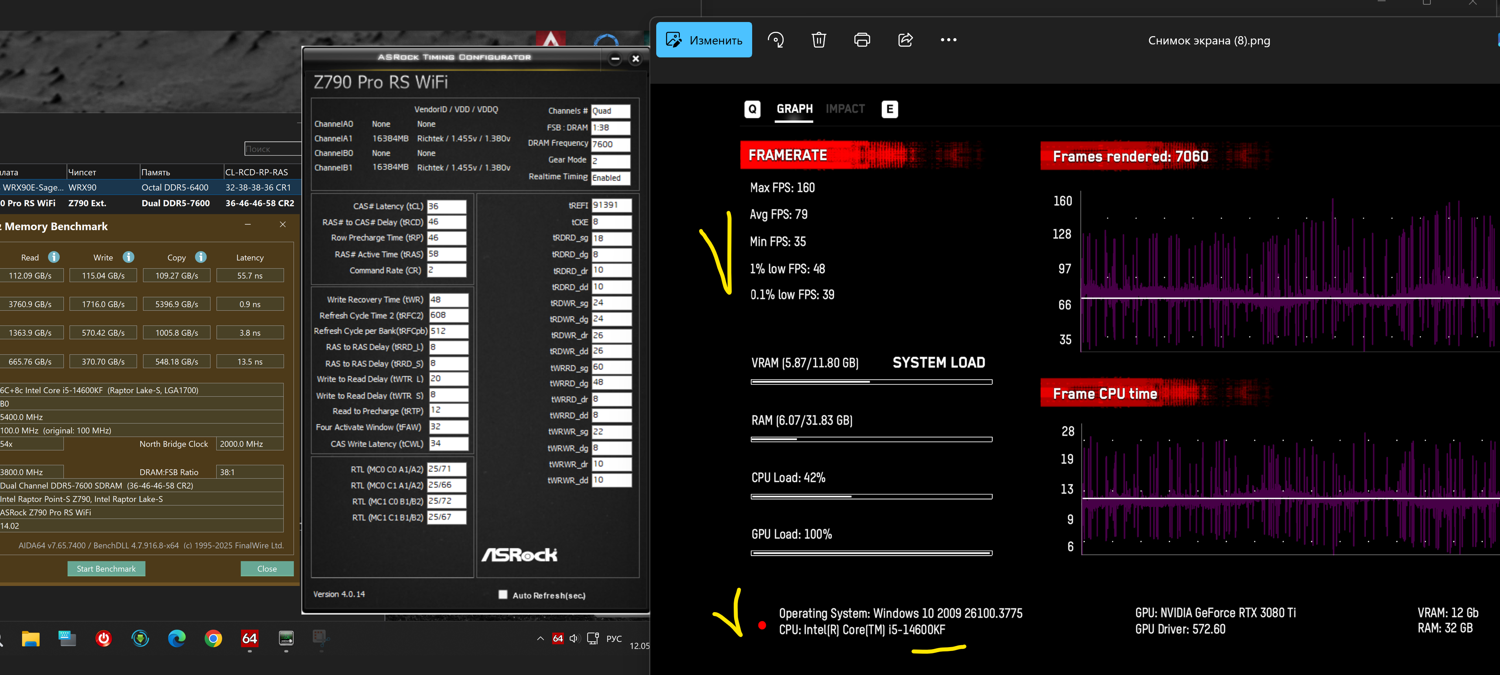Enable the Auto Refresh(sec) checkbox
This screenshot has height=675, width=1500.
pos(502,595)
